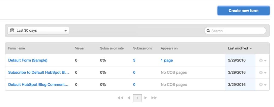This screenshot has height=107, width=274.
Task: Click submissions count for Blog Comment form row
Action: click(134, 85)
